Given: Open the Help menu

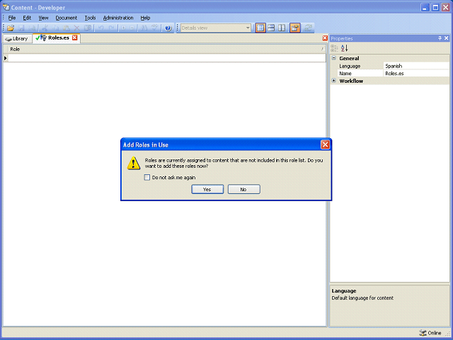Looking at the screenshot, I should tap(145, 18).
